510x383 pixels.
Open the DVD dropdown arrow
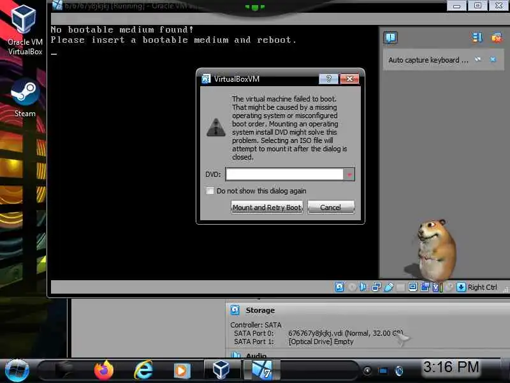(349, 174)
